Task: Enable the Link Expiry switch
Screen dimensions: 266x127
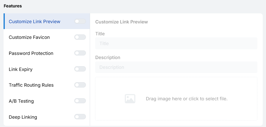Action: (x=80, y=69)
